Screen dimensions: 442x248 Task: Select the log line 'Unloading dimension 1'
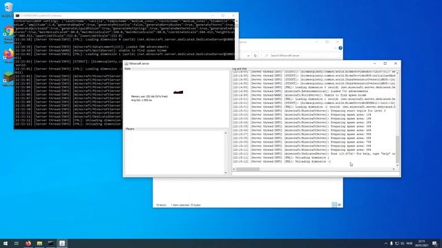click(x=281, y=158)
